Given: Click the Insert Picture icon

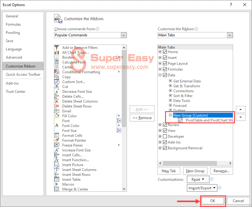Looking at the screenshot, I should pos(56,165).
